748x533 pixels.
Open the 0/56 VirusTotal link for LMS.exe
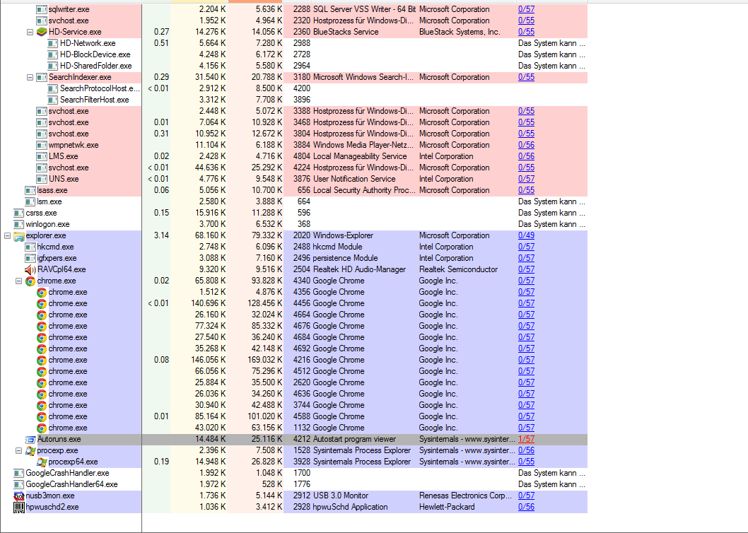pyautogui.click(x=526, y=156)
